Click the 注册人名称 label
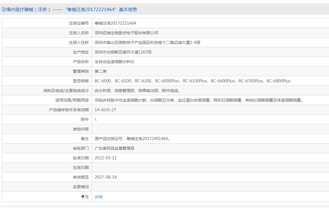This screenshot has width=329, height=208. pos(79,33)
